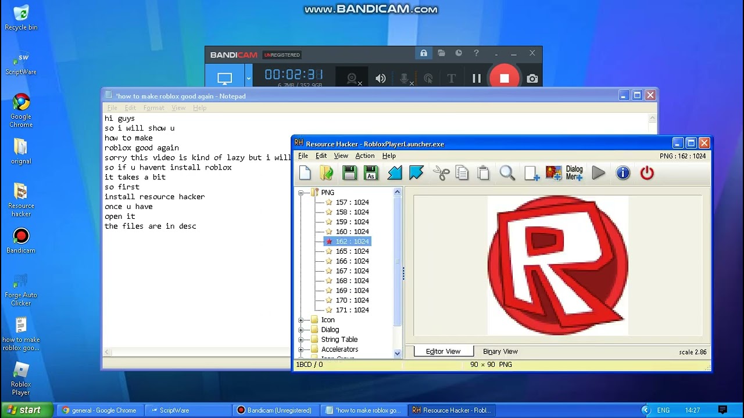Click the Paste clipboard icon

point(483,172)
